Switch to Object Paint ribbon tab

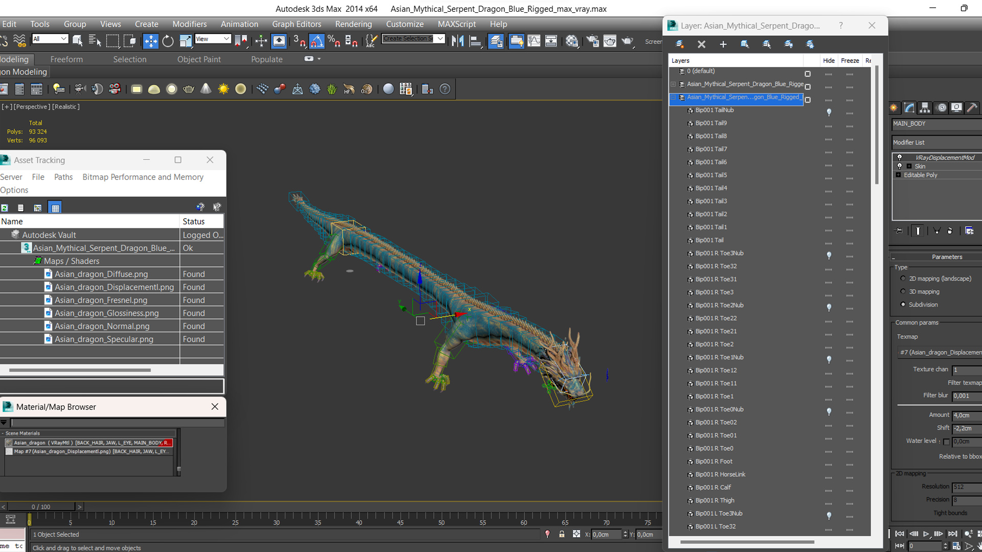point(199,59)
